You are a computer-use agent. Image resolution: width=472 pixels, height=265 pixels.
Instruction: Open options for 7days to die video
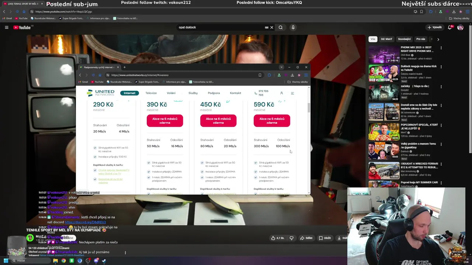click(x=441, y=86)
